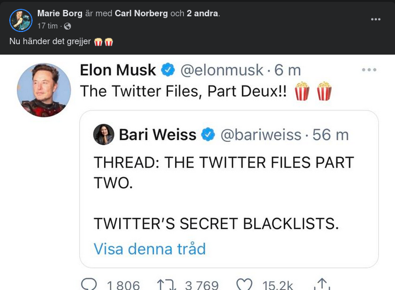395x290 pixels.
Task: Show the '2 andra' tagged people
Action: click(x=202, y=13)
